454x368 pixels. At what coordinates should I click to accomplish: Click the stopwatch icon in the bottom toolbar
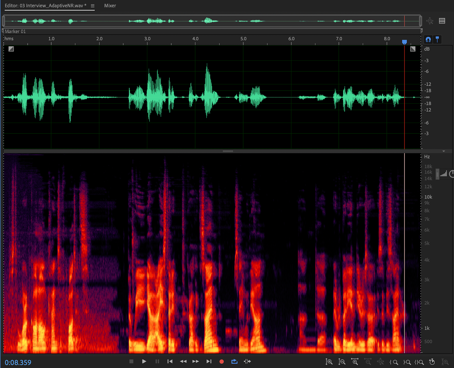pos(431,362)
